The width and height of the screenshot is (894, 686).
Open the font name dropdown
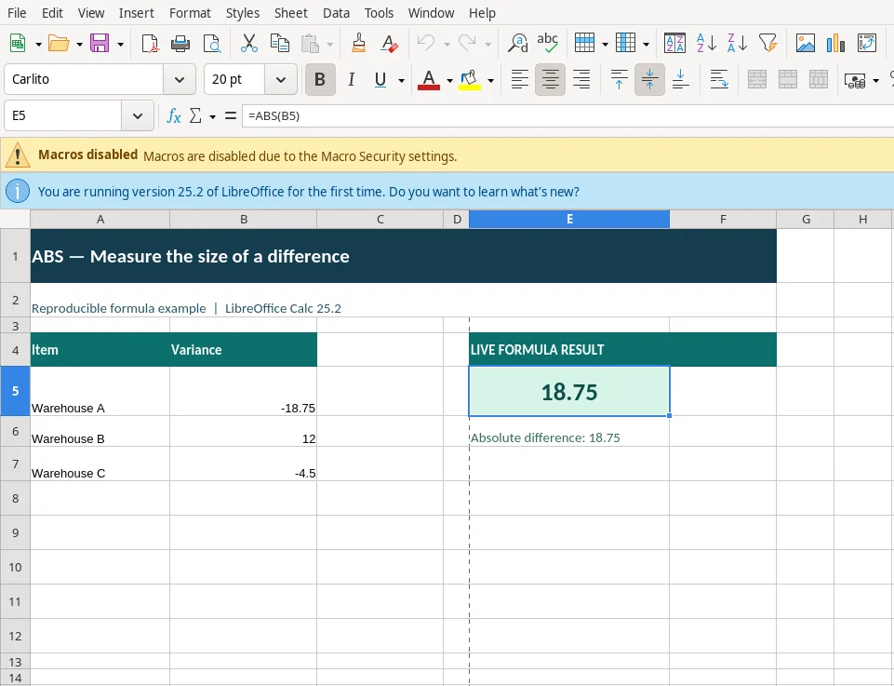(180, 79)
